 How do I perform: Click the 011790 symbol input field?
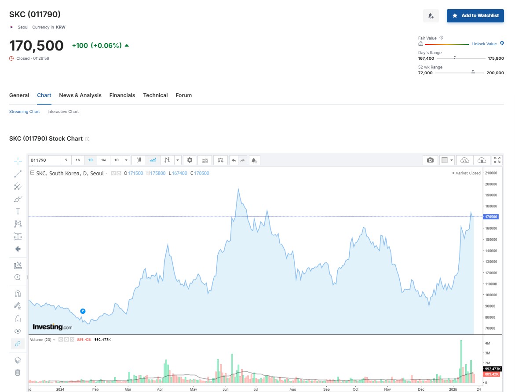pyautogui.click(x=44, y=160)
